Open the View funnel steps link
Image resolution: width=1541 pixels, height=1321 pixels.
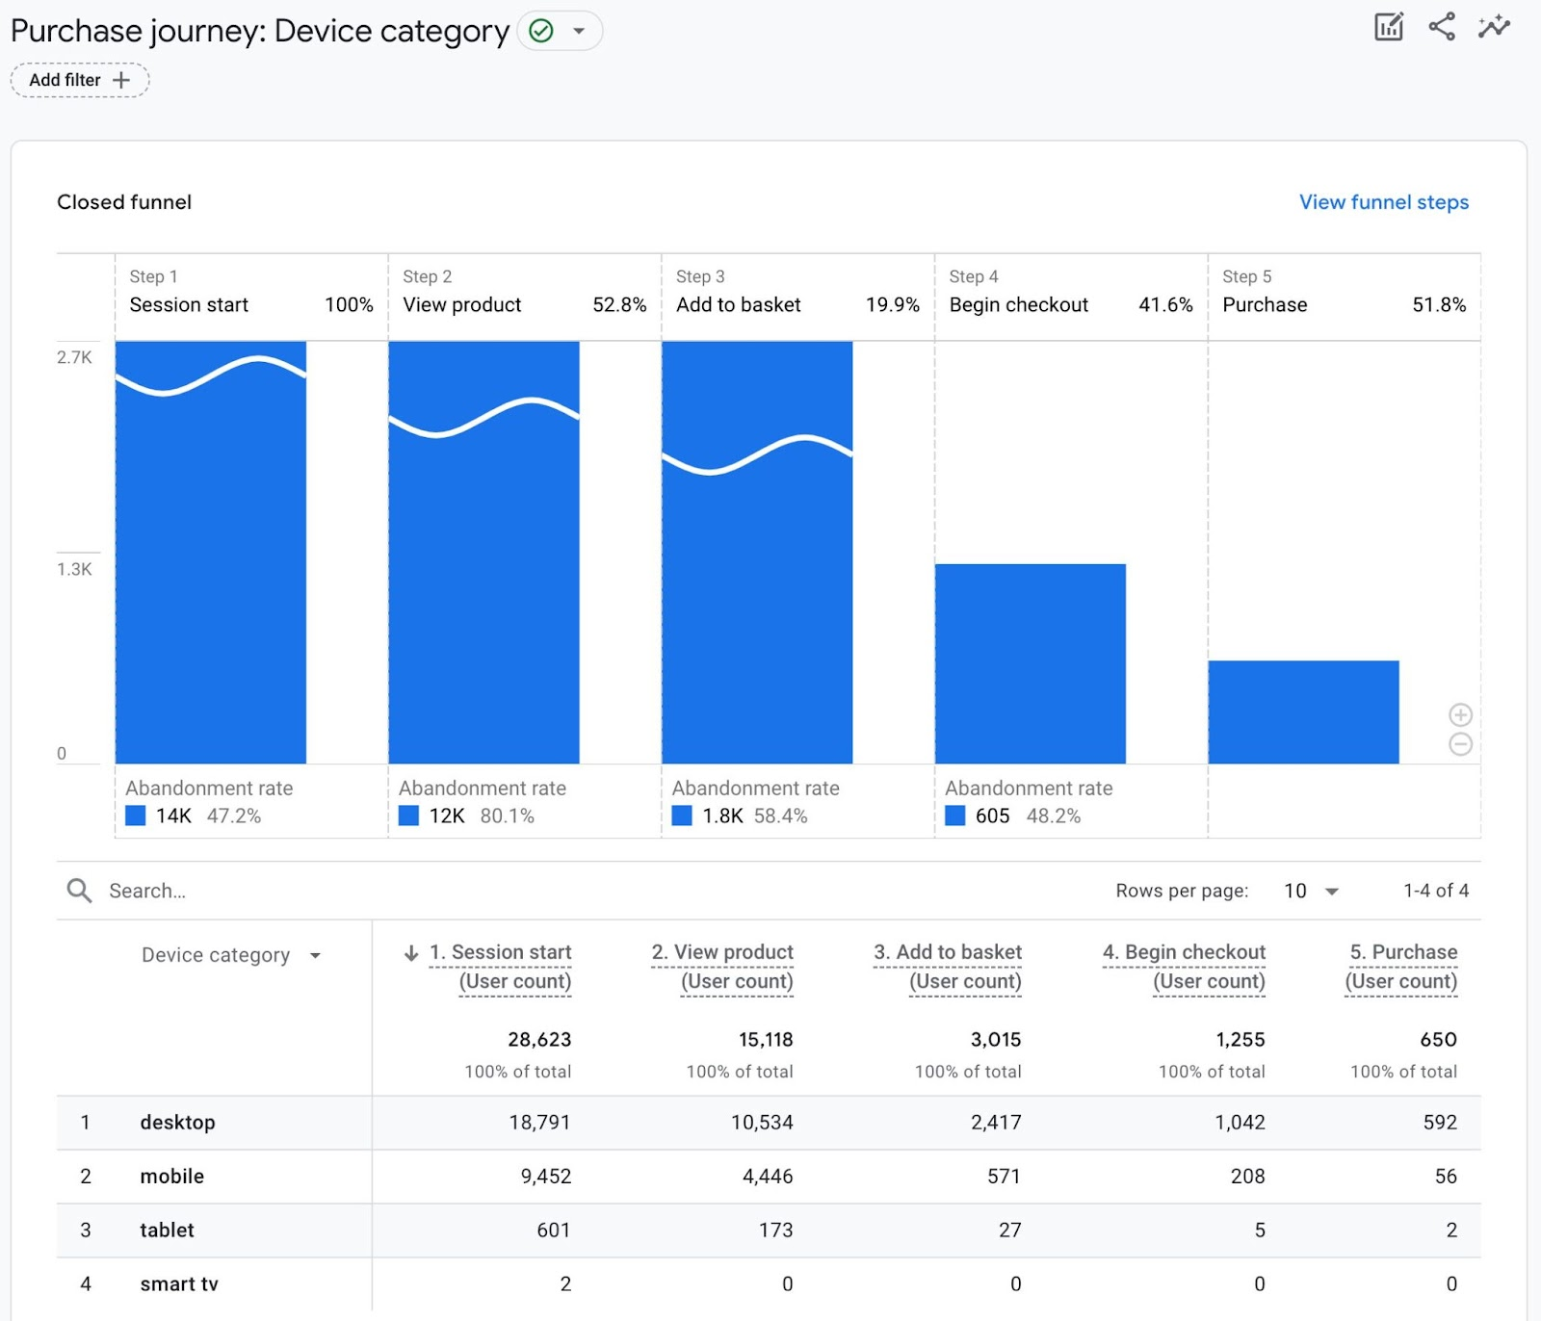(x=1383, y=202)
